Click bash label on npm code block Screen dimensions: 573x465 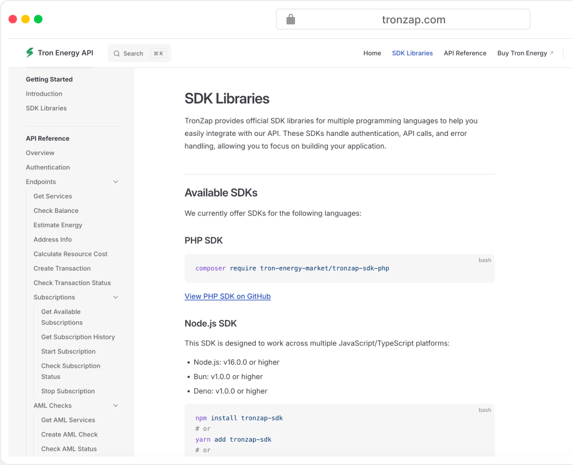(x=484, y=410)
